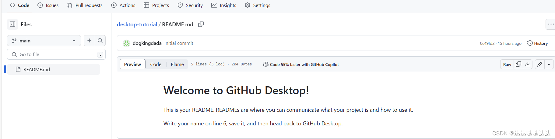Open the GitHub Copilot promo link
555x139 pixels.
click(x=301, y=65)
